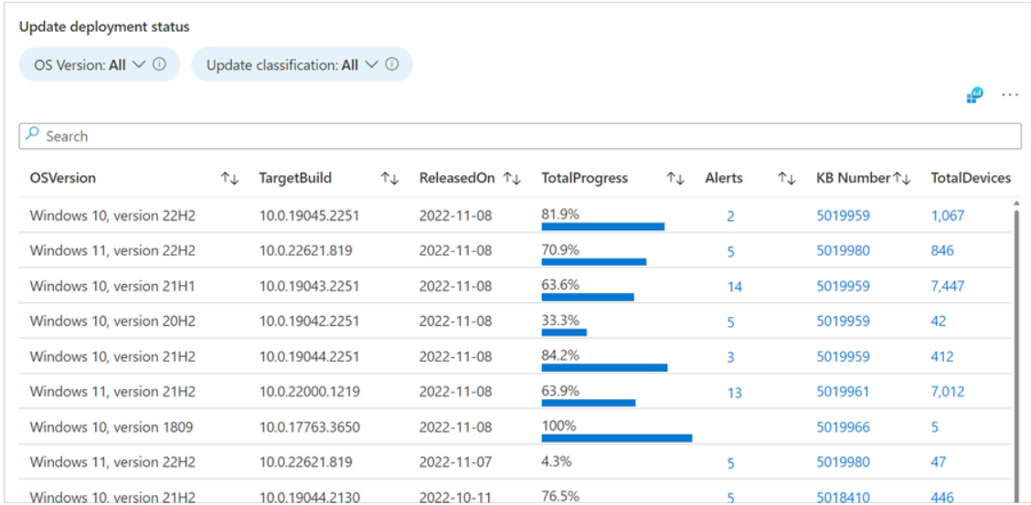1031x505 pixels.
Task: Sort table by TargetBuild arrows
Action: (390, 179)
